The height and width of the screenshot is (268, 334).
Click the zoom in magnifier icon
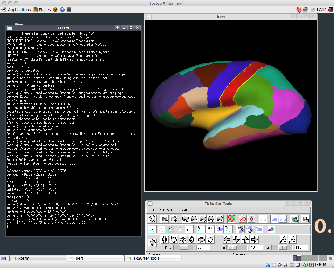point(292,239)
